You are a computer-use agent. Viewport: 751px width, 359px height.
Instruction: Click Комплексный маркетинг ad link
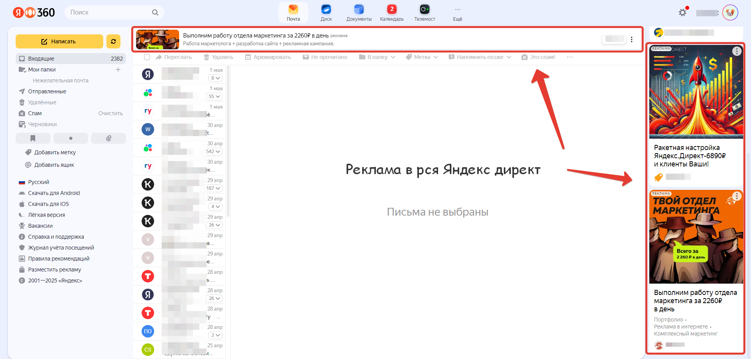coord(686,334)
